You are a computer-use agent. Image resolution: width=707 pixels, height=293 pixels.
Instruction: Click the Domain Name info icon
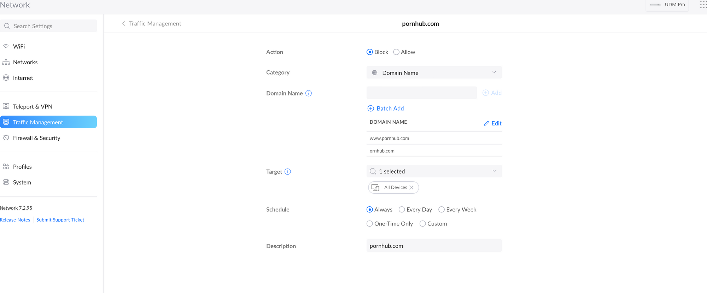309,93
